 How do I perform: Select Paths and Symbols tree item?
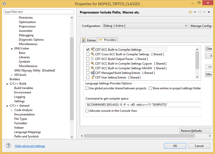pyautogui.click(x=27, y=136)
